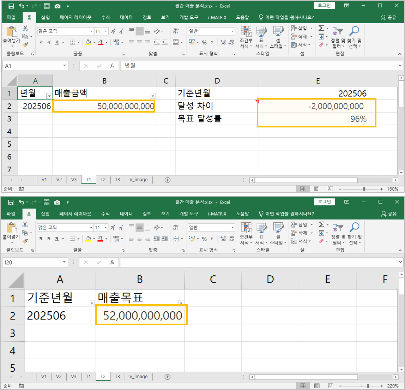Toggle center alignment in the upper window ribbon
Screen dimensions: 405x390
coord(140,42)
